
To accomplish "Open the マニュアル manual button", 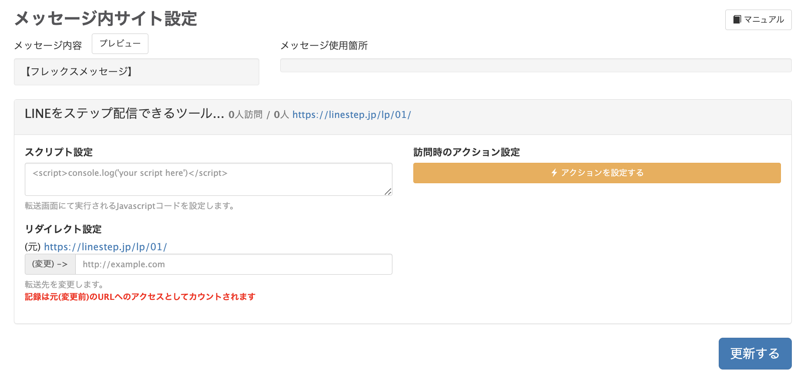I will [x=758, y=20].
